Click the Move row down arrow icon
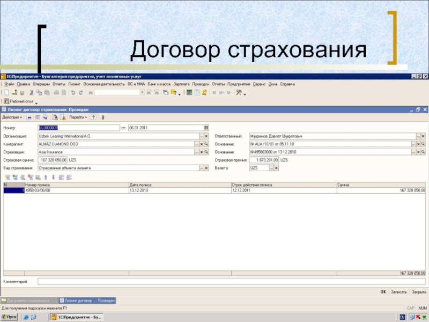 coord(53,178)
